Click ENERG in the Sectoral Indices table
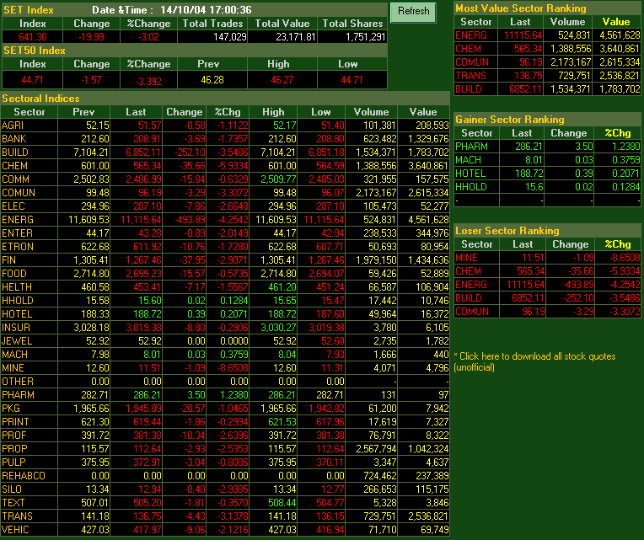The height and width of the screenshot is (540, 644). 18,220
